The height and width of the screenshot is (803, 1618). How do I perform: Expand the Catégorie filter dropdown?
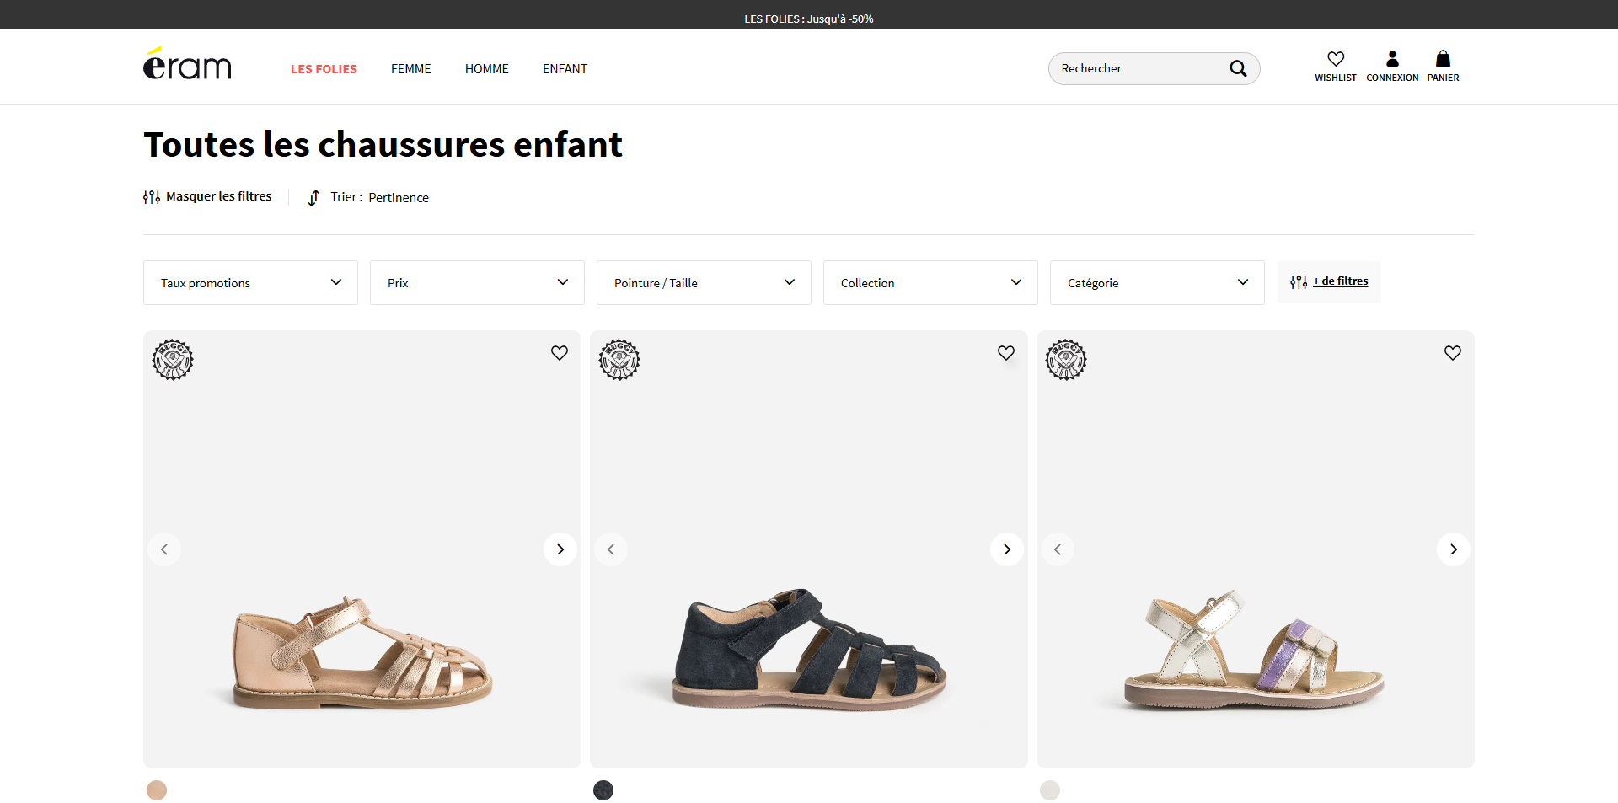[x=1157, y=282]
